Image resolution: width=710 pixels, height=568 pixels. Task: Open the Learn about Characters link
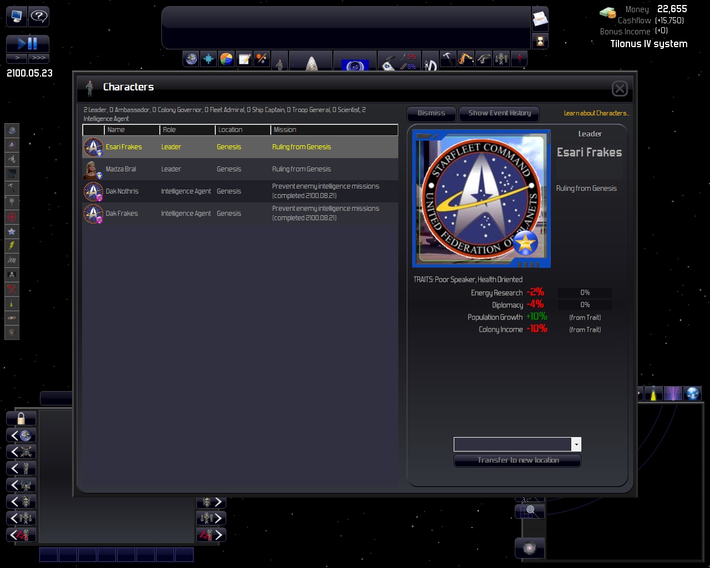click(597, 113)
